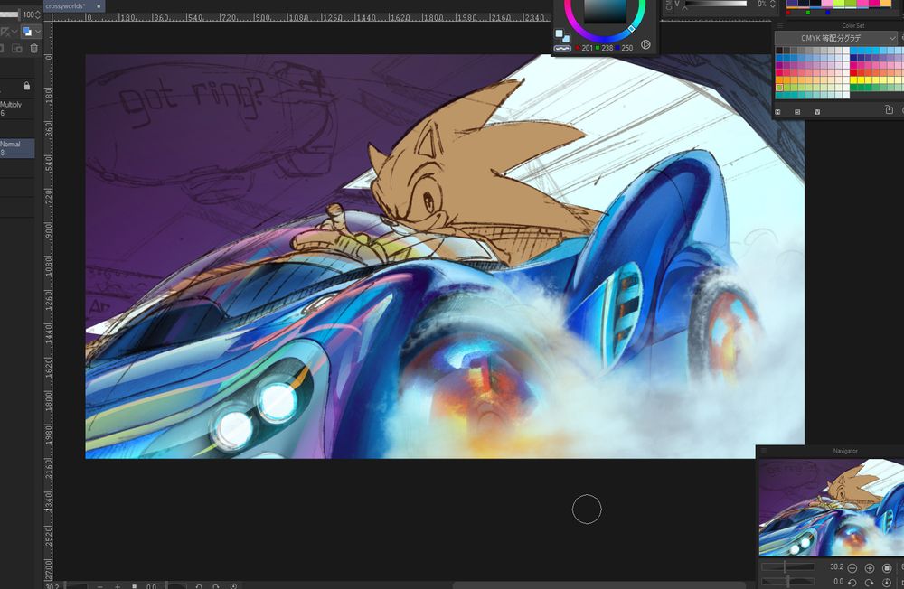Reset canvas rotation in Navigator
904x589 pixels.
(x=887, y=583)
